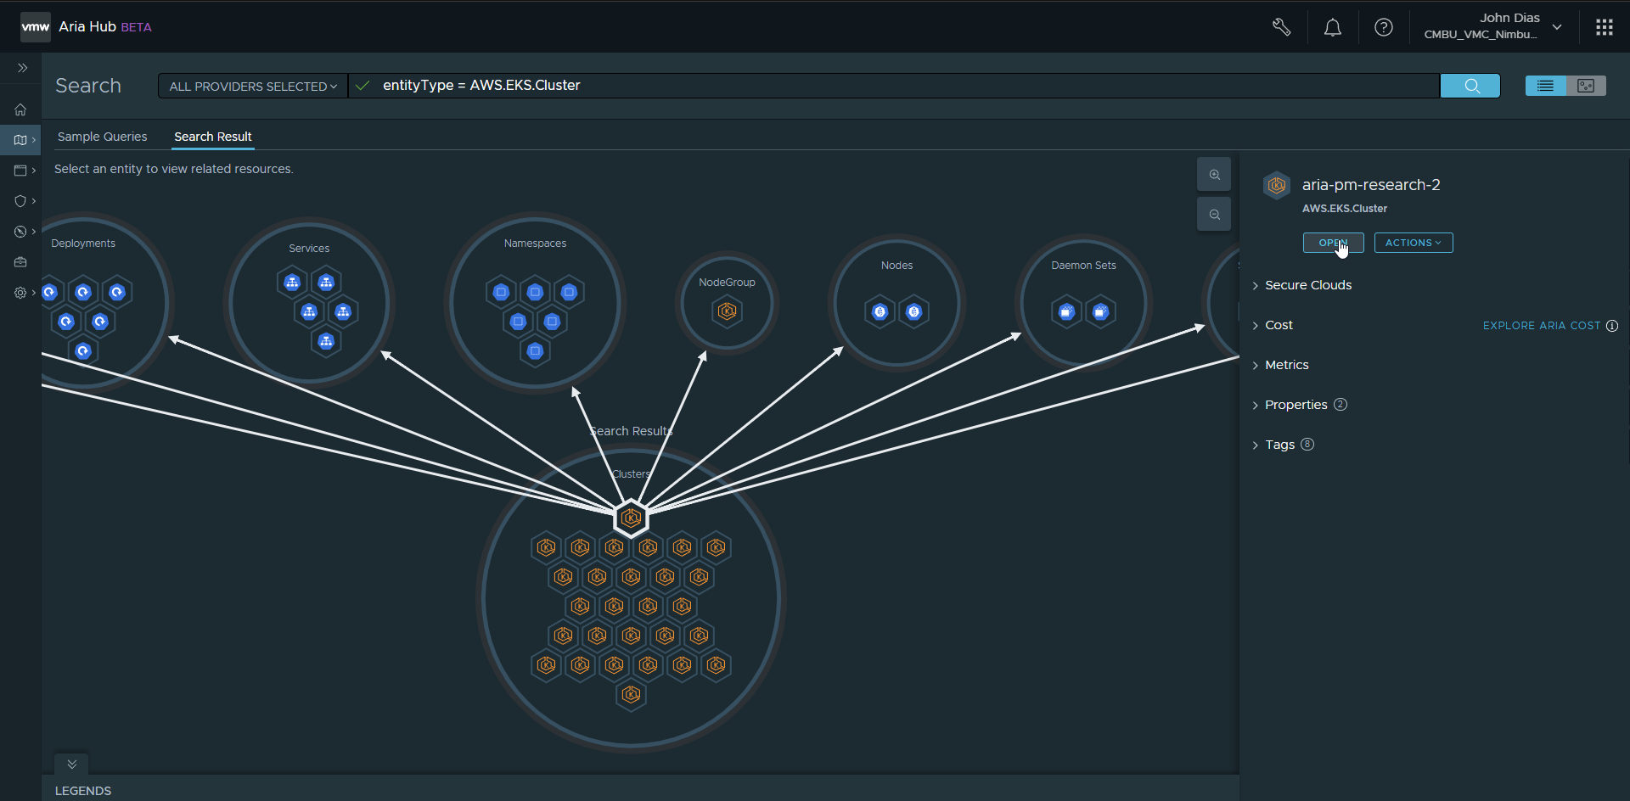The height and width of the screenshot is (801, 1630).
Task: Open the map icon in sidebar
Action: tap(20, 140)
